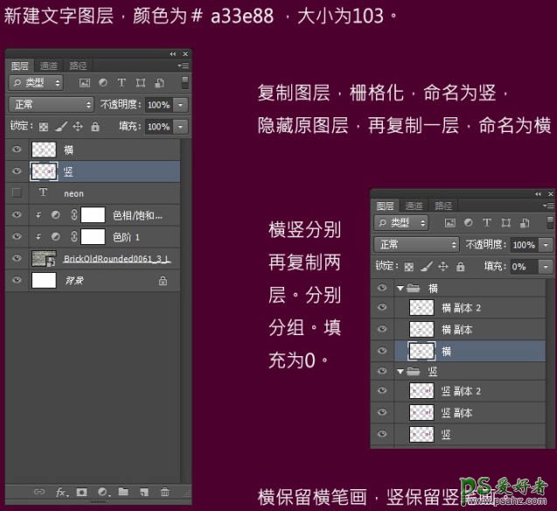Open the fx layer style menu

[61, 492]
